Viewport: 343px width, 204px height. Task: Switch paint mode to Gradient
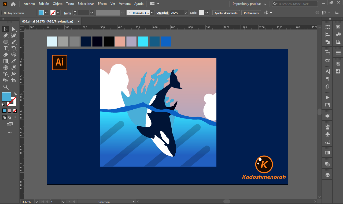click(x=10, y=111)
